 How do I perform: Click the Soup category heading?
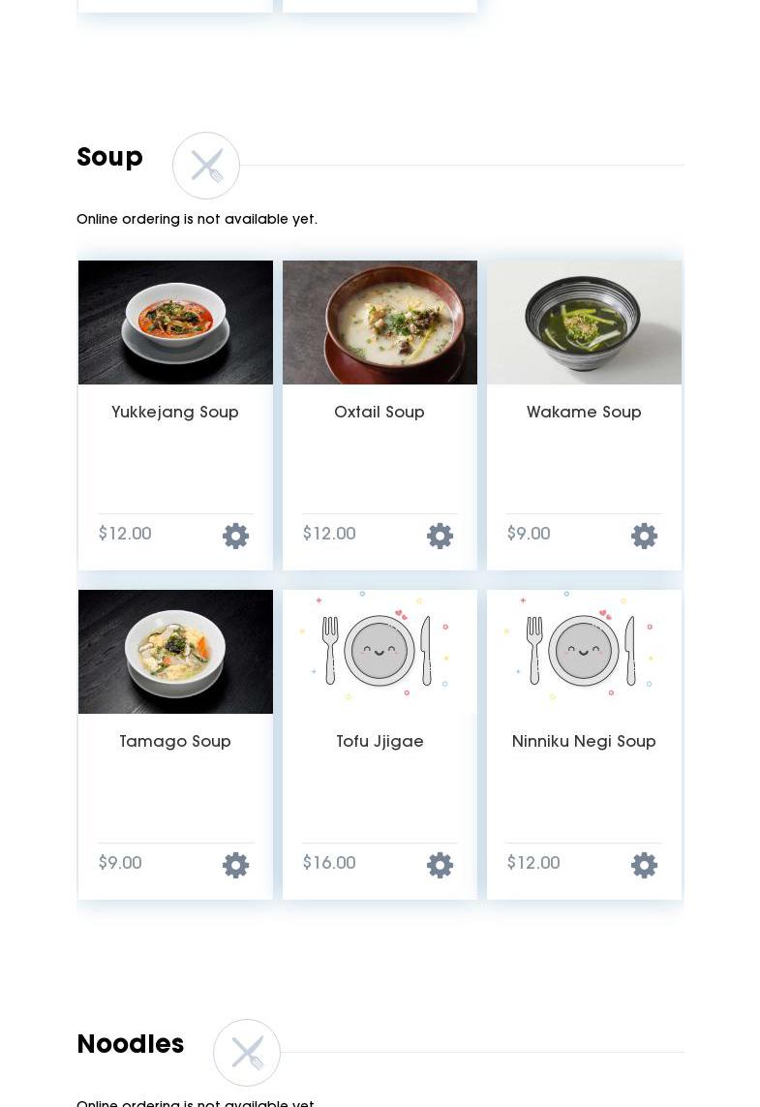110,158
